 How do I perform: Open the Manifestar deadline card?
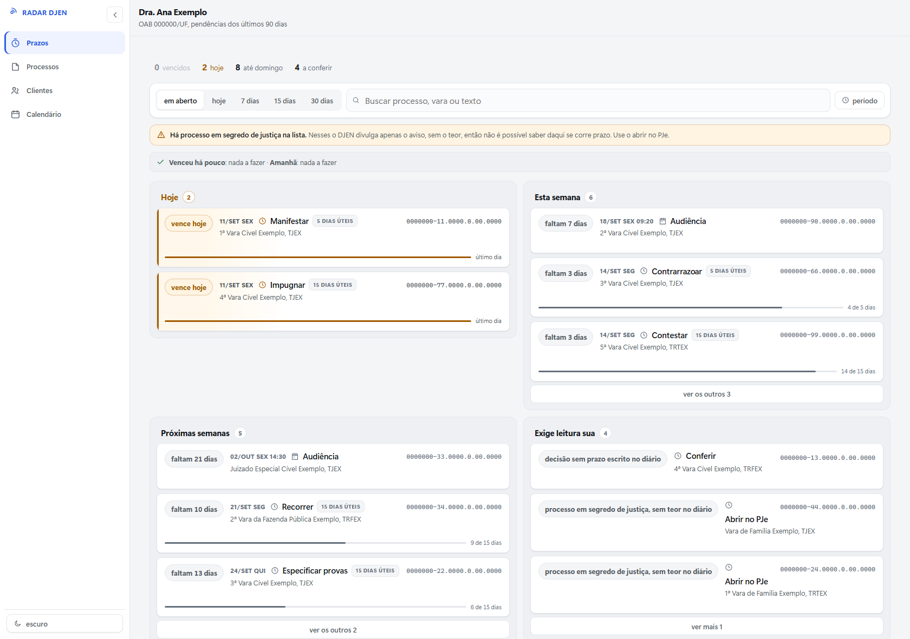pyautogui.click(x=333, y=237)
